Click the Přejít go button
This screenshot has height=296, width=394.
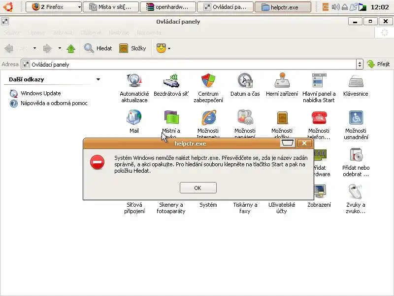click(378, 64)
